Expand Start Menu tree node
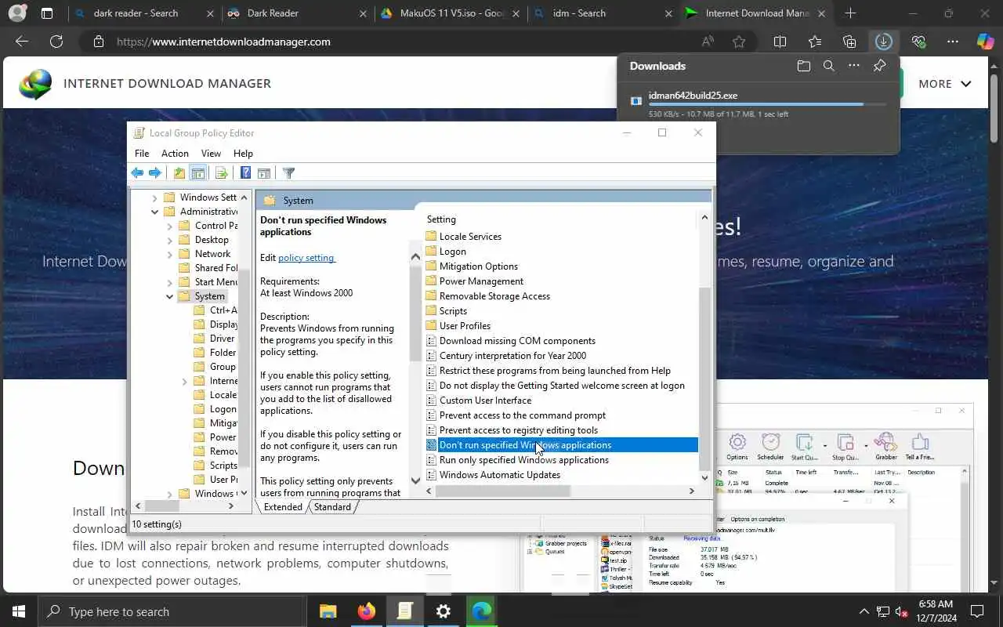 tap(169, 282)
